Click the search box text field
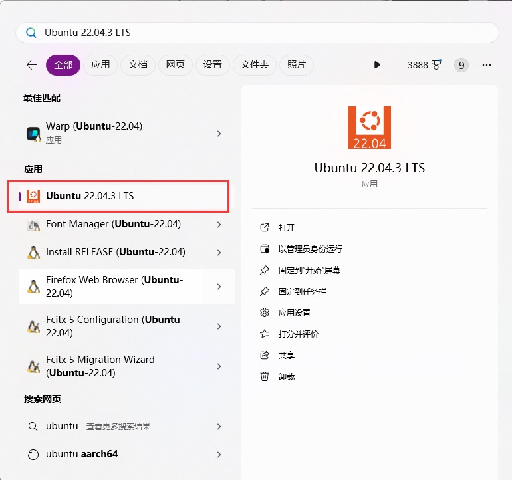Screen dimensions: 512x480 pyautogui.click(x=266, y=33)
